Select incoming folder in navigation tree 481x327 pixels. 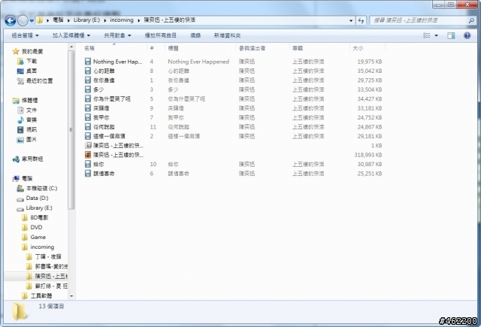click(x=42, y=247)
